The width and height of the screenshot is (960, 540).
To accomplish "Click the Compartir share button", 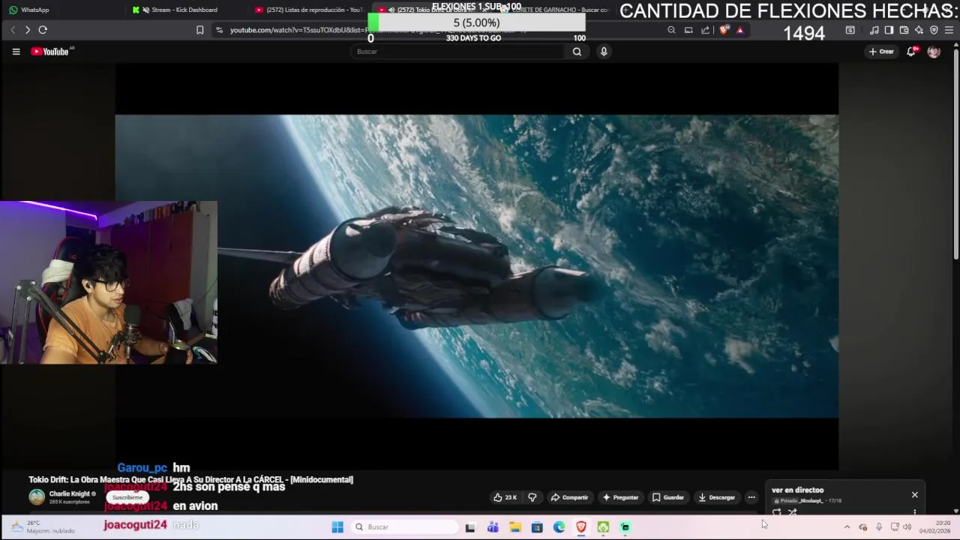I will pos(569,497).
